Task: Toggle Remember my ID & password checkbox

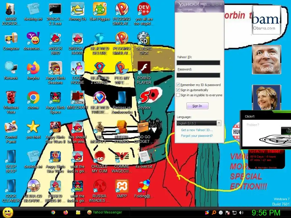Action: pyautogui.click(x=178, y=85)
